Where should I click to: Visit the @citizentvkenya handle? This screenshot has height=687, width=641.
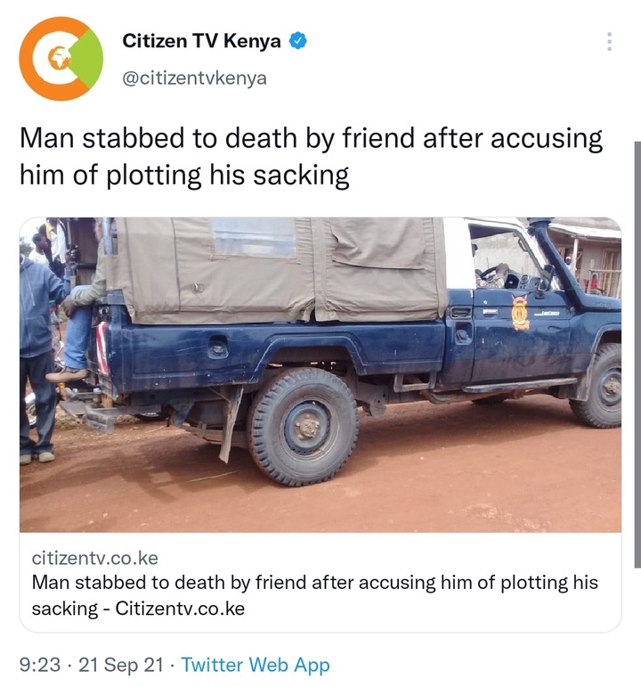coord(194,78)
